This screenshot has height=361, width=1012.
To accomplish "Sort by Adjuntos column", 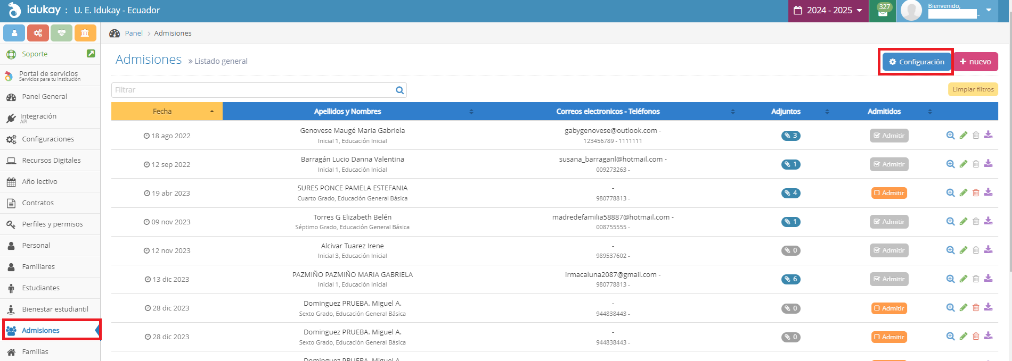I will [786, 111].
